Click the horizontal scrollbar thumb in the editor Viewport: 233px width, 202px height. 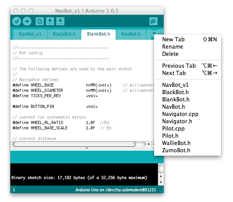click(x=74, y=144)
